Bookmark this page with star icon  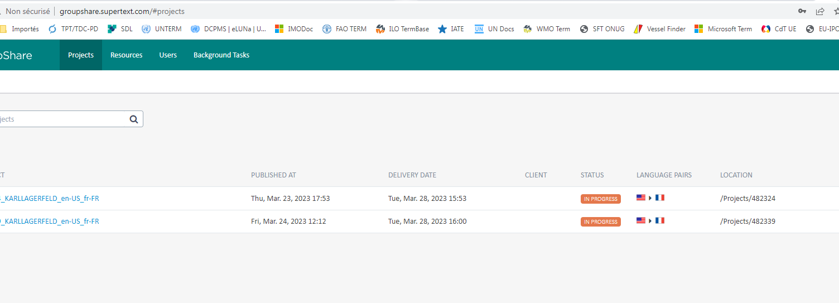(836, 11)
